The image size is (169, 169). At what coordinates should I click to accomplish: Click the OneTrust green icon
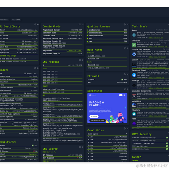(134, 45)
